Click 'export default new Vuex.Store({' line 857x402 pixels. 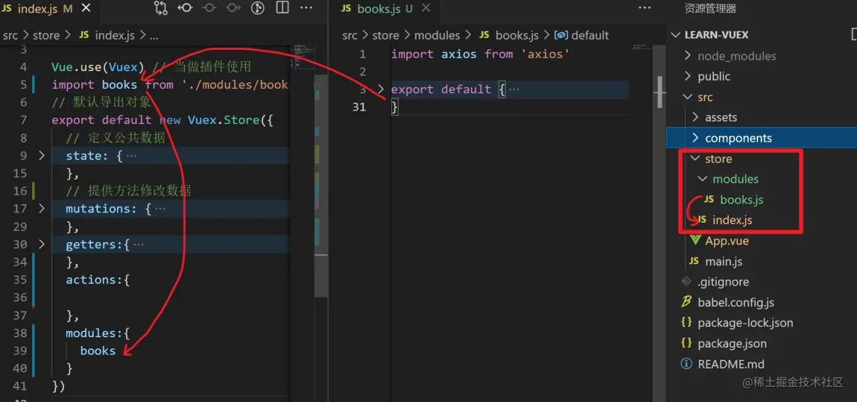[x=162, y=120]
